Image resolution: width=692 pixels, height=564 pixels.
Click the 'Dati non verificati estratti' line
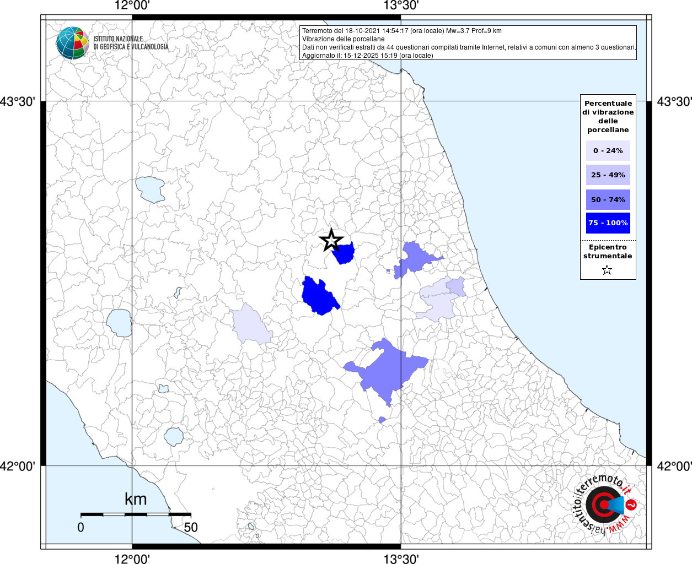(x=469, y=47)
